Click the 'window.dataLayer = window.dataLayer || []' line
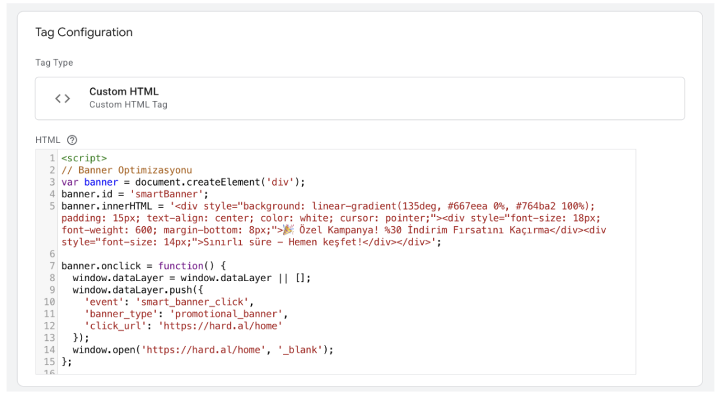This screenshot has width=723, height=397. (192, 278)
